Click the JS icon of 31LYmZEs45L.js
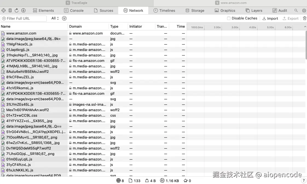Viewport: 307px width, 184px height. click(x=3, y=105)
